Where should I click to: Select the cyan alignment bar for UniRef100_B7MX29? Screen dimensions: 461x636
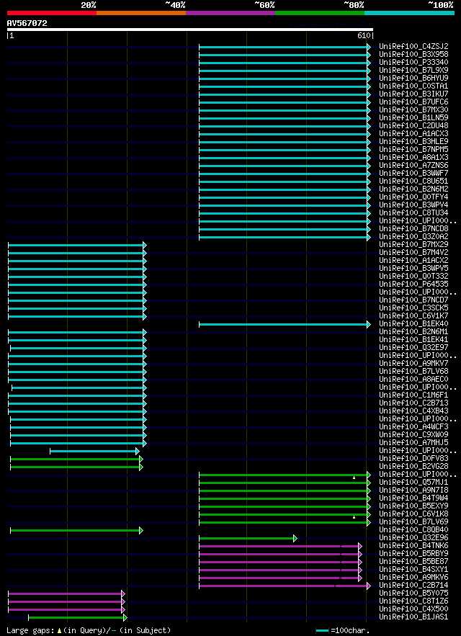[77, 245]
